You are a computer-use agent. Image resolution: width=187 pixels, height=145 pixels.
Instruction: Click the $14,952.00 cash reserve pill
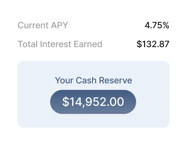tap(93, 102)
